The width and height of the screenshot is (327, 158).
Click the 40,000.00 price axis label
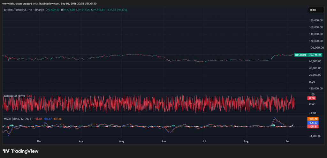[316, 68]
